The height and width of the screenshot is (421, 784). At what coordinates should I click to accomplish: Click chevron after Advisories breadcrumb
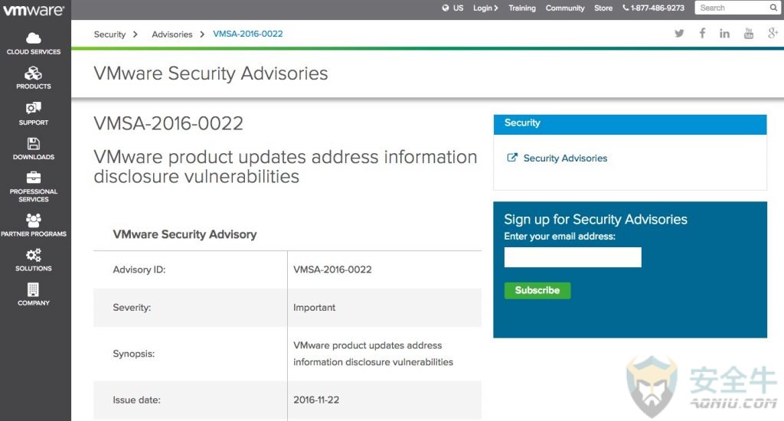202,34
